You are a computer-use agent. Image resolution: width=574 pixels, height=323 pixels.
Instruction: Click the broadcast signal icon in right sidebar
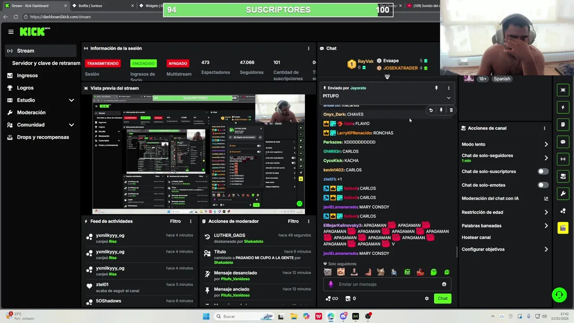[563, 159]
